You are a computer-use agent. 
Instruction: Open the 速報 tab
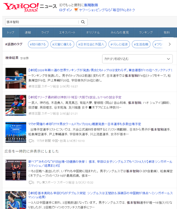coord(28,32)
